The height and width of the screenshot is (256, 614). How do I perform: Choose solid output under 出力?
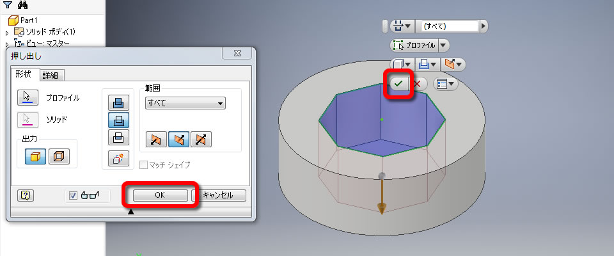35,156
